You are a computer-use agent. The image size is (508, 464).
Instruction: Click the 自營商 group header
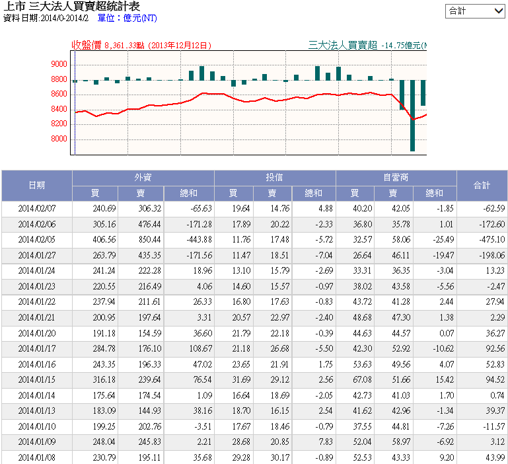click(396, 178)
